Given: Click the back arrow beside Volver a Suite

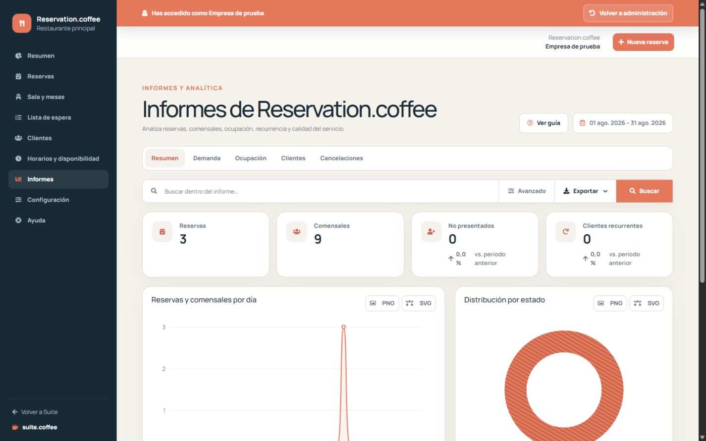Looking at the screenshot, I should click(x=15, y=412).
